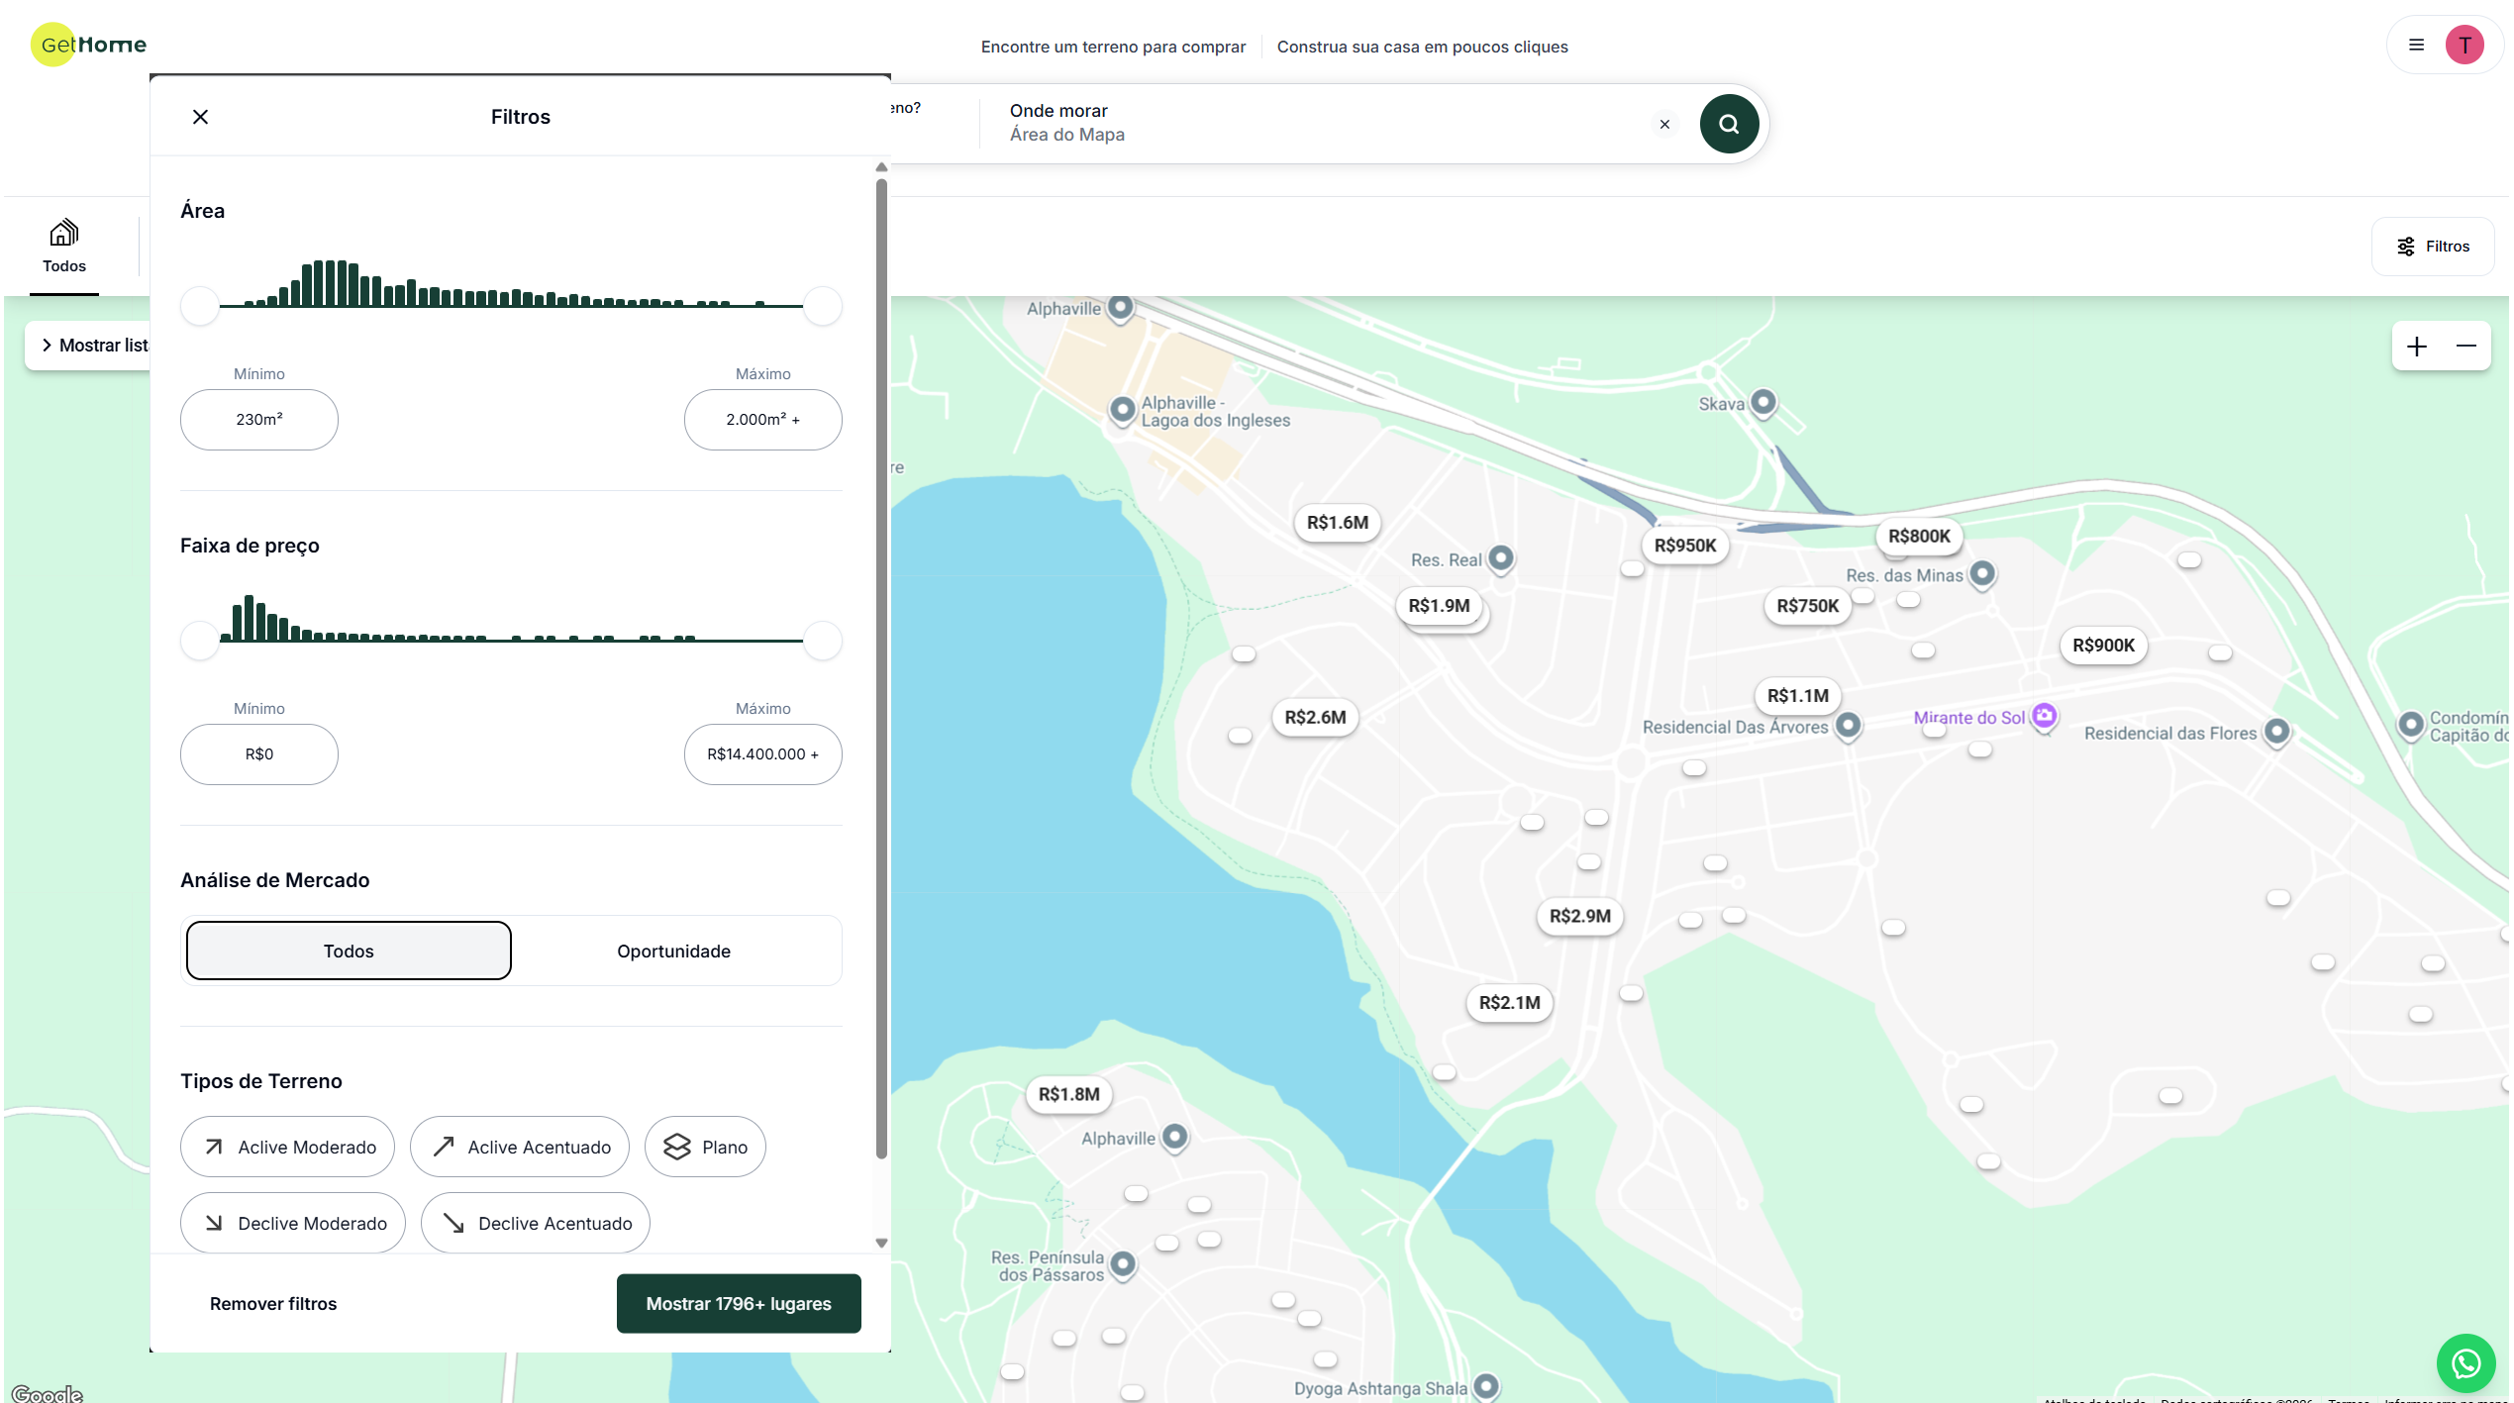Click the GetHome logo

click(89, 45)
